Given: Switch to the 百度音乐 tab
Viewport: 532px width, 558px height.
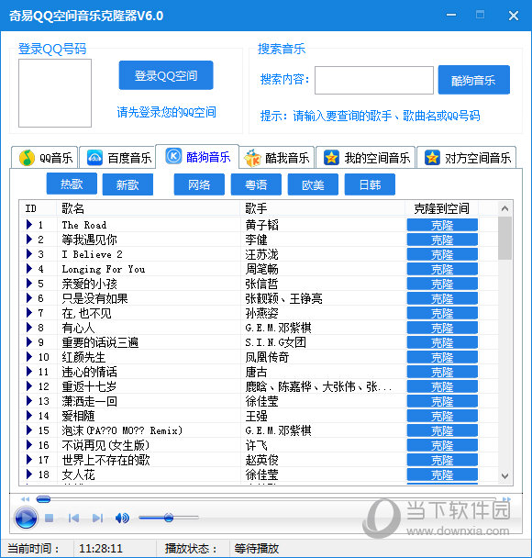Looking at the screenshot, I should [117, 158].
